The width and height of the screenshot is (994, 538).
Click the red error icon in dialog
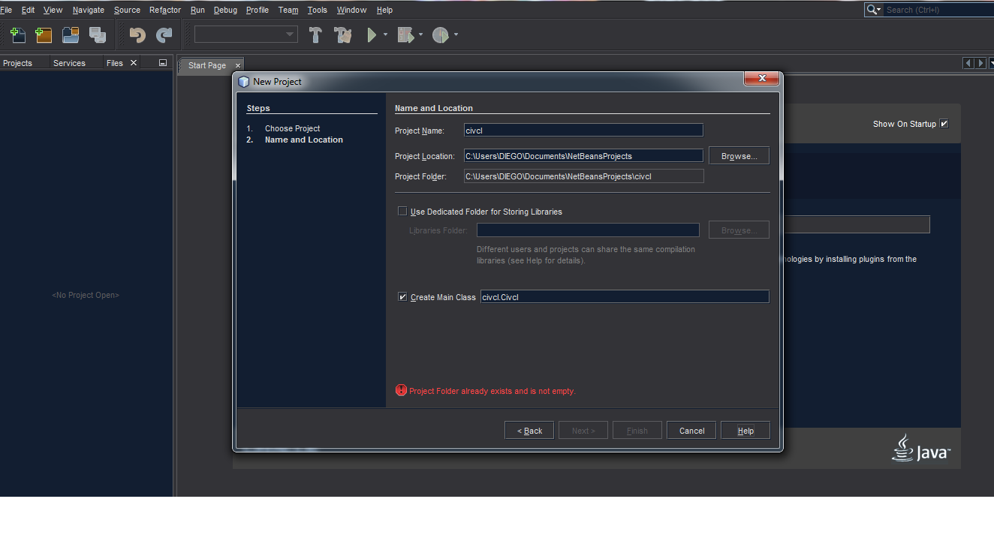401,390
